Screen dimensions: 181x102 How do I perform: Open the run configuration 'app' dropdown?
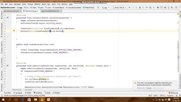[105, 8]
